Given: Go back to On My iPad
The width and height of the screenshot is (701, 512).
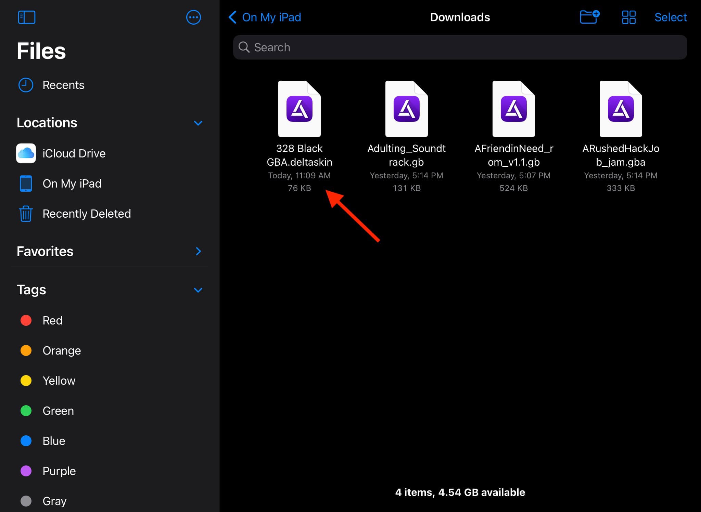Looking at the screenshot, I should 265,17.
